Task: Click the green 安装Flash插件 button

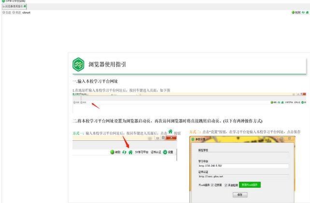Action: (250, 185)
